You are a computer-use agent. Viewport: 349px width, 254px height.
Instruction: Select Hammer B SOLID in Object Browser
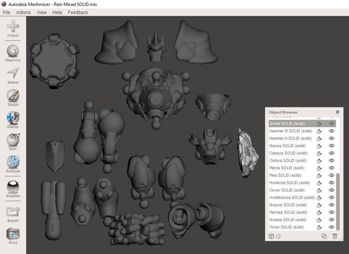291,131
